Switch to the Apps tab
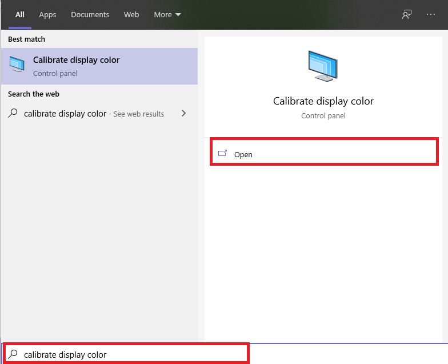 click(47, 15)
